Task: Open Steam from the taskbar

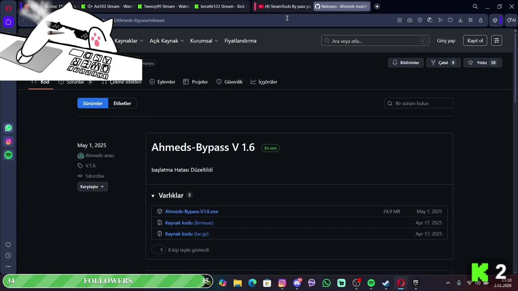Action: point(386,283)
